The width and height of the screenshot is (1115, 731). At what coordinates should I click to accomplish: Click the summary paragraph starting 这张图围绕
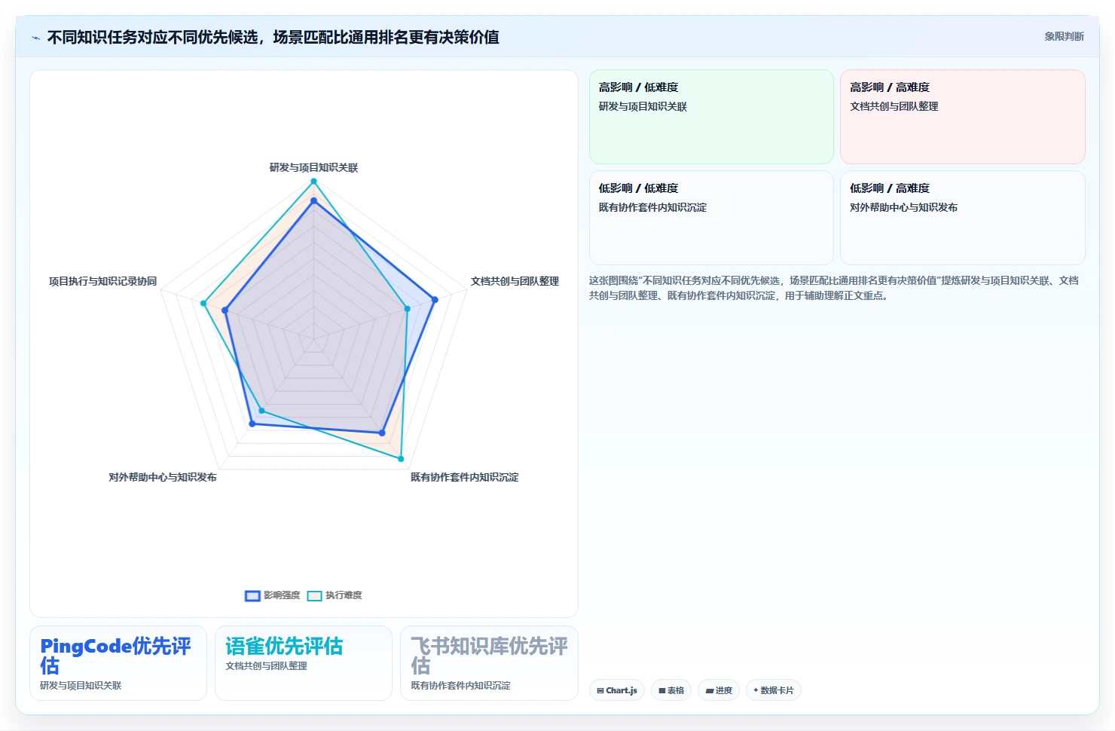(x=834, y=288)
